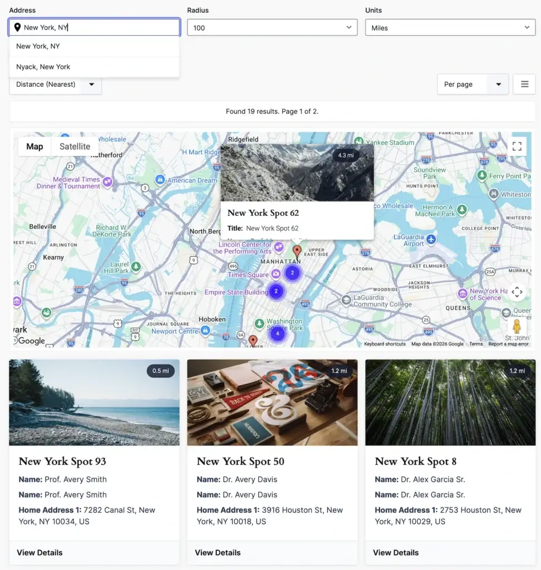Image resolution: width=541 pixels, height=570 pixels.
Task: Click the New York Spot 62 popup title
Action: tap(263, 213)
